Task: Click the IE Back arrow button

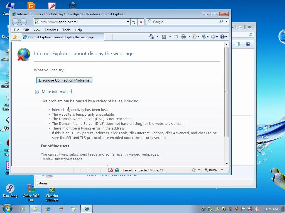Action: pos(16,22)
